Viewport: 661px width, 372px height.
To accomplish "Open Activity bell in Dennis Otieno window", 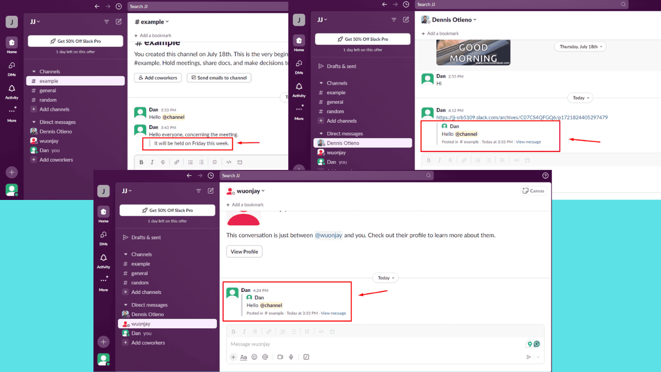I will pos(299,89).
